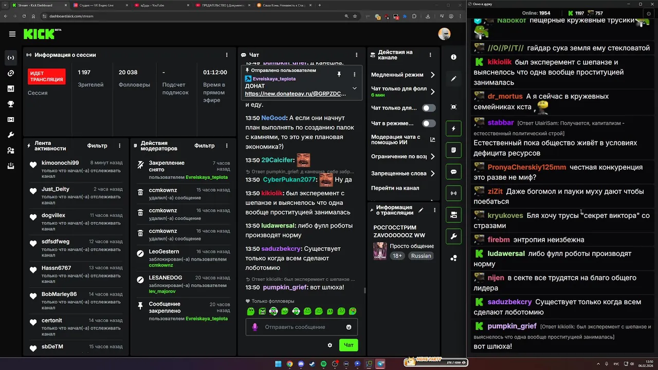Viewport: 658px width, 370px height.
Task: Open Фильтр in Лента активности
Action: [x=97, y=145]
